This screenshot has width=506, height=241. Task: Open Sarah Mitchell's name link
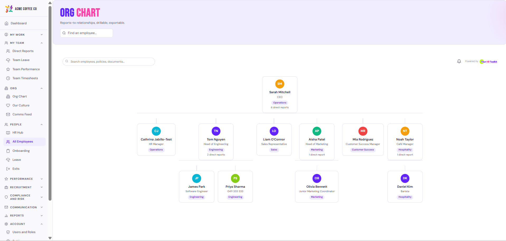(x=280, y=92)
